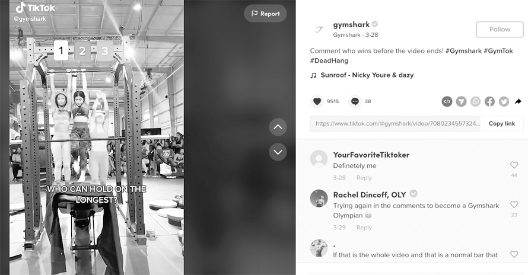This screenshot has height=275, width=528.
Task: Like Rachel Dincoff's comment
Action: click(x=514, y=204)
